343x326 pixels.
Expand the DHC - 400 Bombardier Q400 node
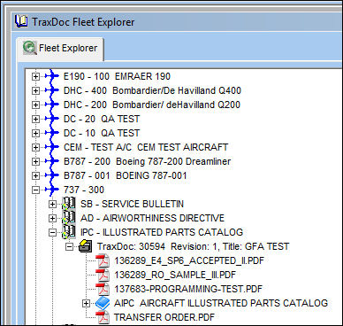[x=35, y=90]
